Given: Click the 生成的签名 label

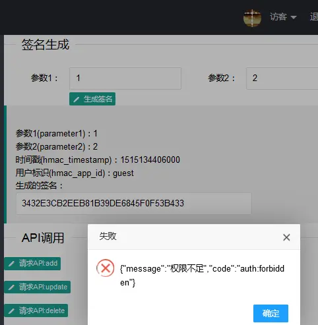Looking at the screenshot, I should (39, 186).
